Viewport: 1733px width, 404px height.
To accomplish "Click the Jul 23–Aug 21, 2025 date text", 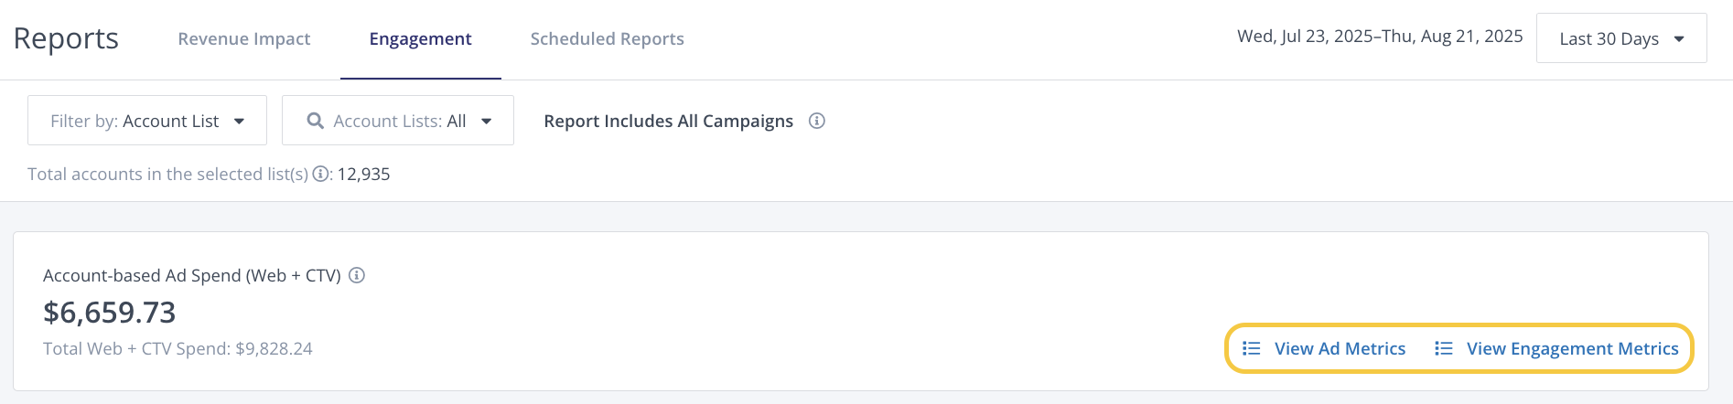I will 1380,37.
